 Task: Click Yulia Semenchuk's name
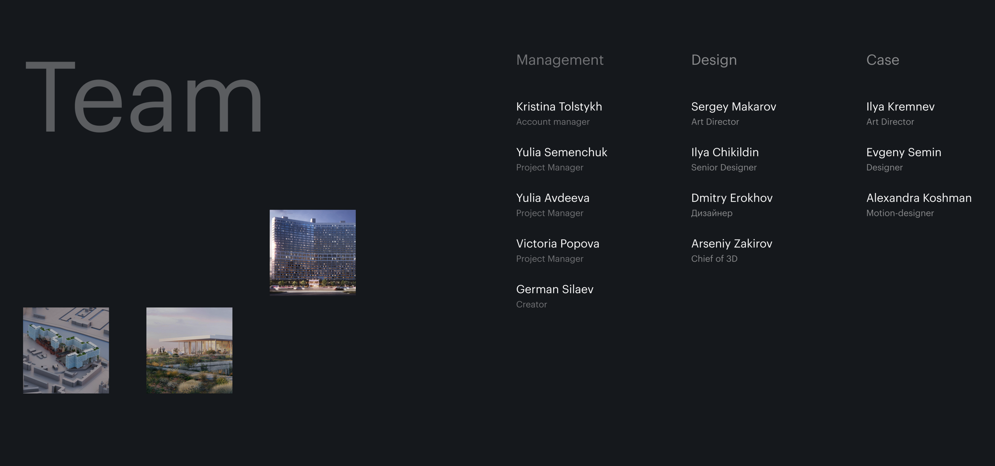point(562,152)
